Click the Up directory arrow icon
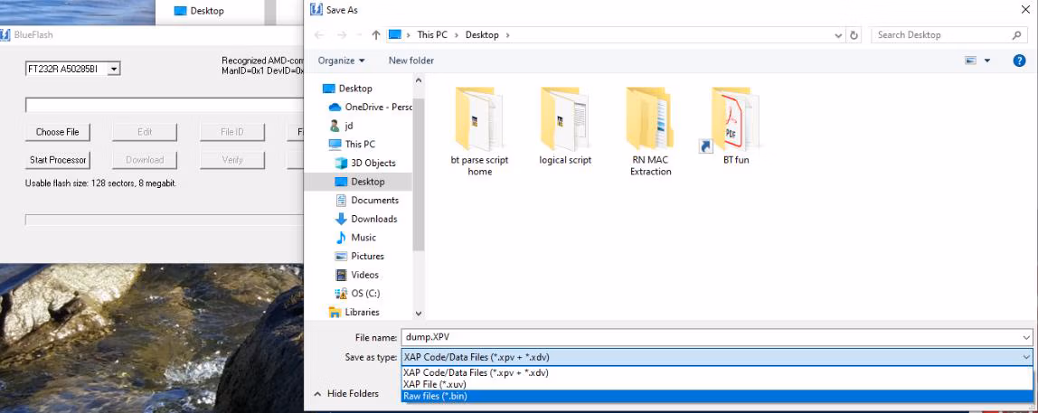Screen dimensions: 1038x413 tap(375, 35)
